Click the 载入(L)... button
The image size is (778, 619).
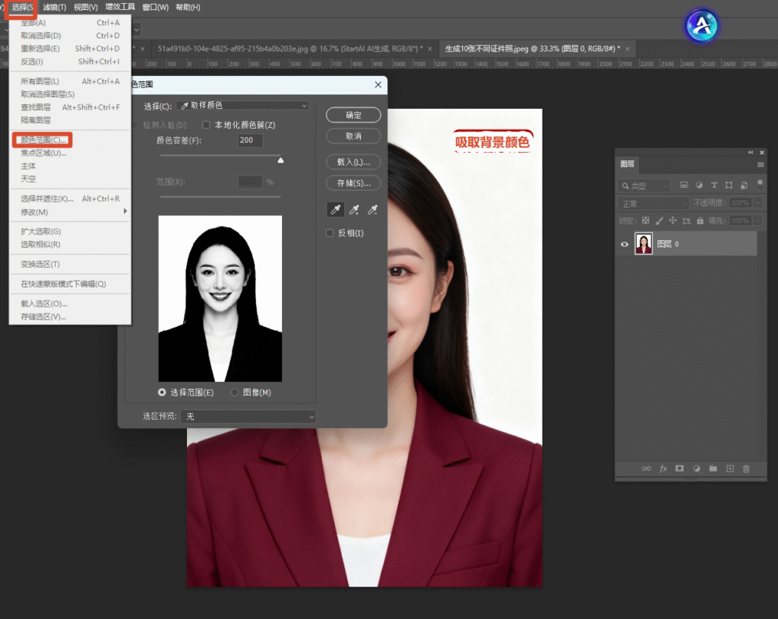[x=353, y=162]
